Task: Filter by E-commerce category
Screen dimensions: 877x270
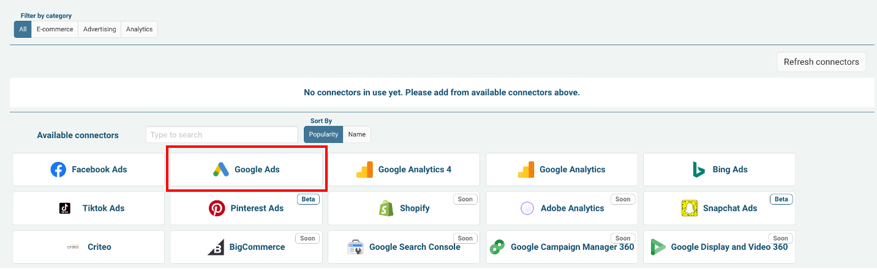Action: pos(55,29)
